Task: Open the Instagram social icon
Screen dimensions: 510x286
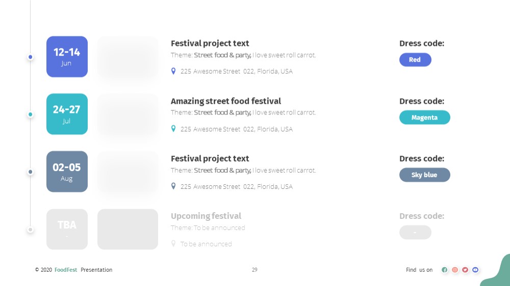Action: click(x=455, y=270)
